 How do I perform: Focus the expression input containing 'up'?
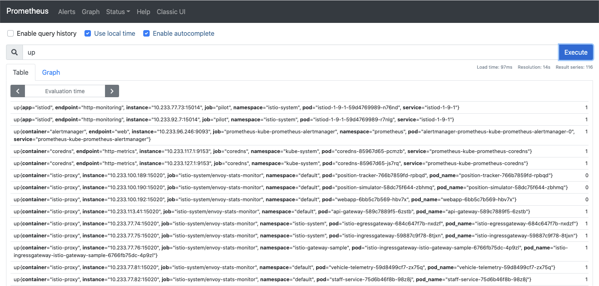[290, 52]
